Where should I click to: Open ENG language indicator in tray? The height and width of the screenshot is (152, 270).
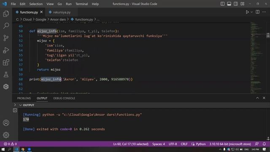point(246,149)
